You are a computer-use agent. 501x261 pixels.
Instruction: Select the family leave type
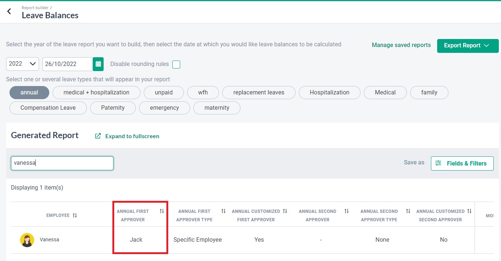(429, 93)
